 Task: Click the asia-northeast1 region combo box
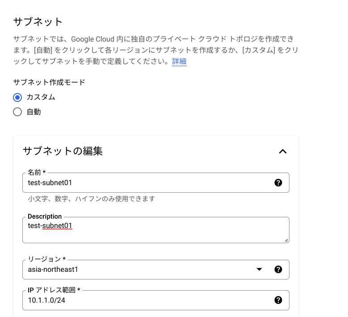point(156,270)
